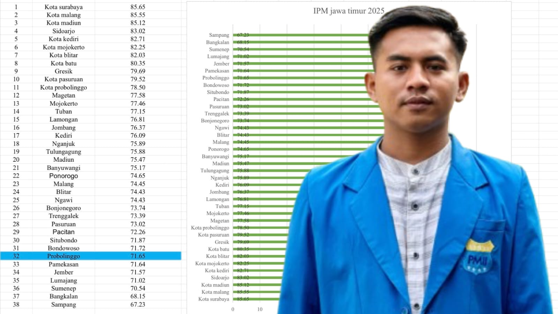This screenshot has width=558, height=314.
Task: Select the Kota surabaya cell in the table
Action: coord(64,7)
